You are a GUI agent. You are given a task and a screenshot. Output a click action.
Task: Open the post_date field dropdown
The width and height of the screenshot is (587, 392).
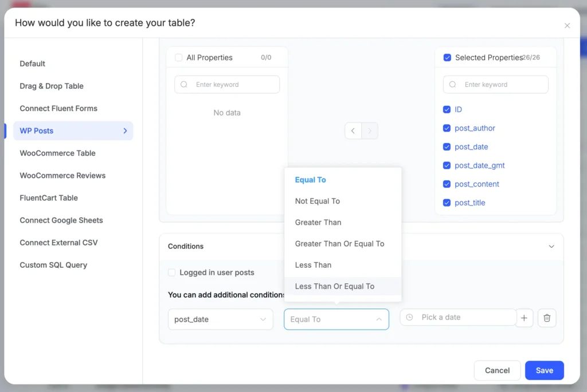[220, 319]
